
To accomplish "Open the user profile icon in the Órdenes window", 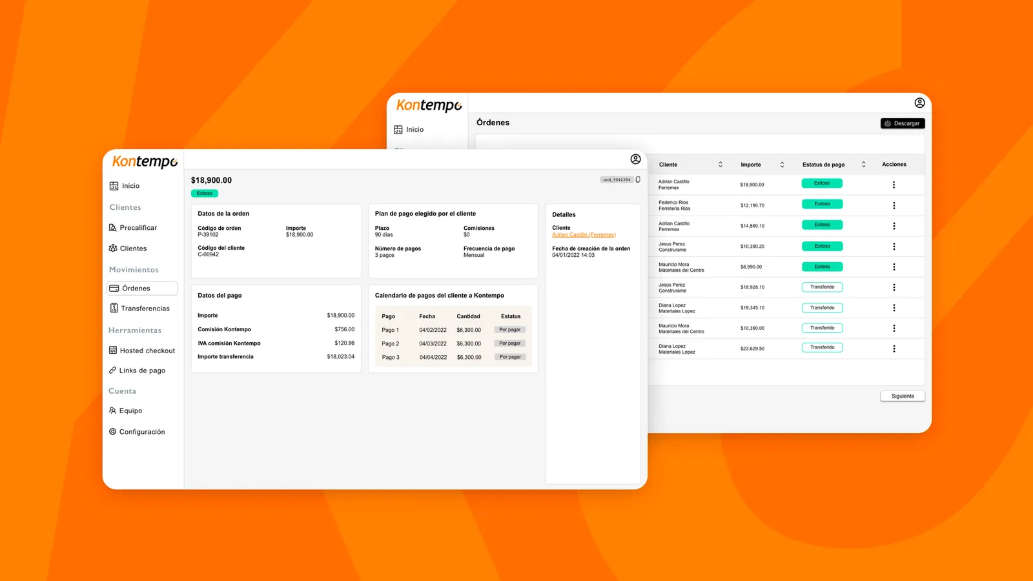I will click(919, 103).
